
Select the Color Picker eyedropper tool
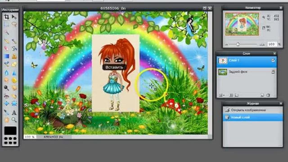point(6,112)
